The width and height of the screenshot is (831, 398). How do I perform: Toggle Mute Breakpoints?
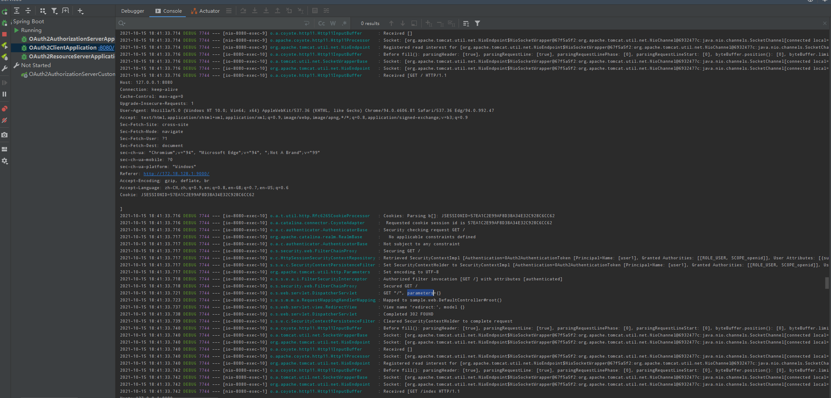[4, 120]
